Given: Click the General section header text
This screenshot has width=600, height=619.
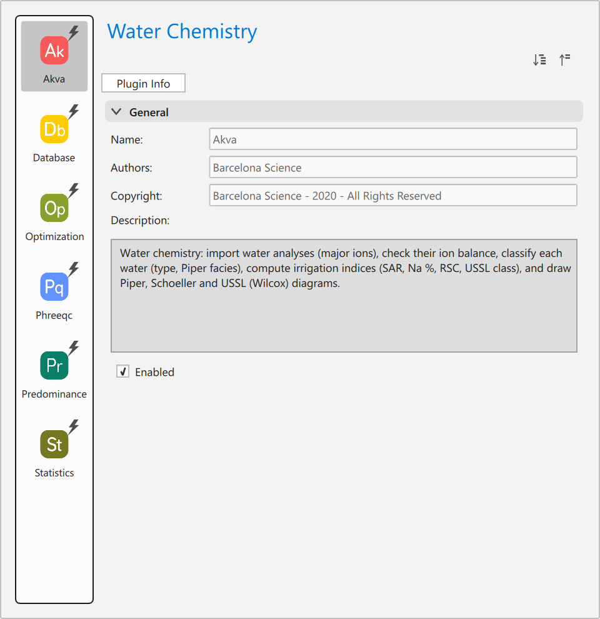Looking at the screenshot, I should click(149, 113).
